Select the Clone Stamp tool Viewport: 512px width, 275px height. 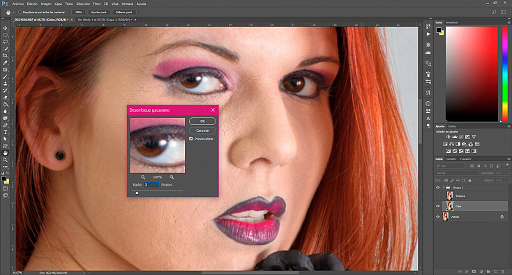tap(5, 84)
